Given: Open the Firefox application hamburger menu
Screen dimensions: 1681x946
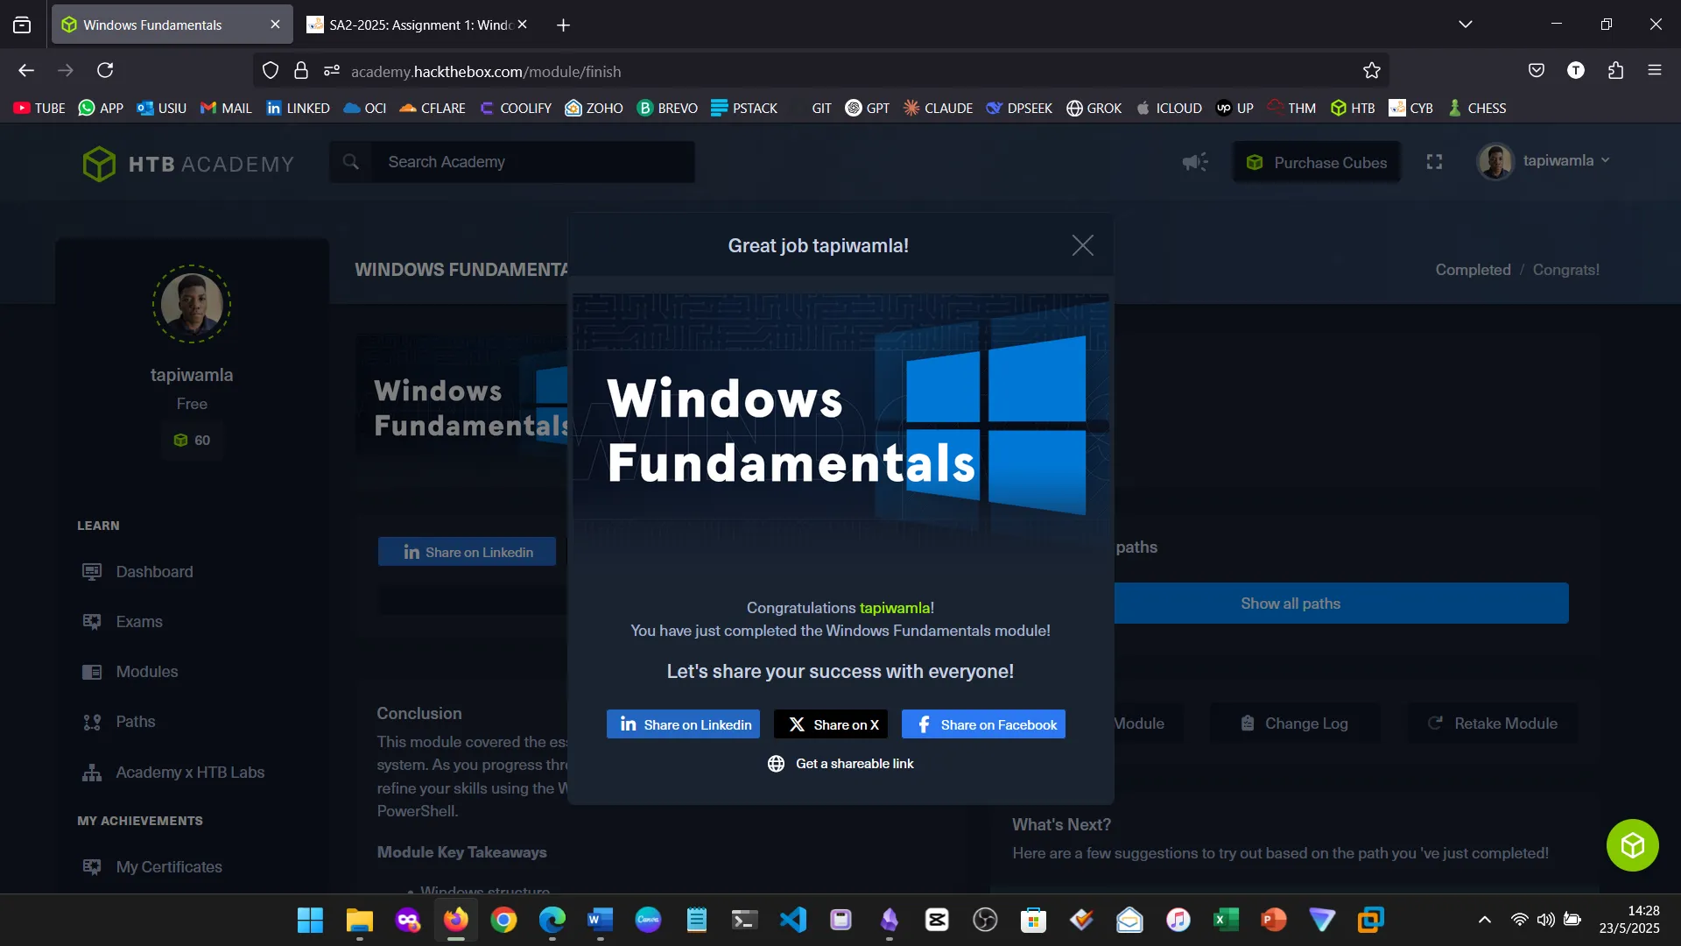Looking at the screenshot, I should point(1654,71).
